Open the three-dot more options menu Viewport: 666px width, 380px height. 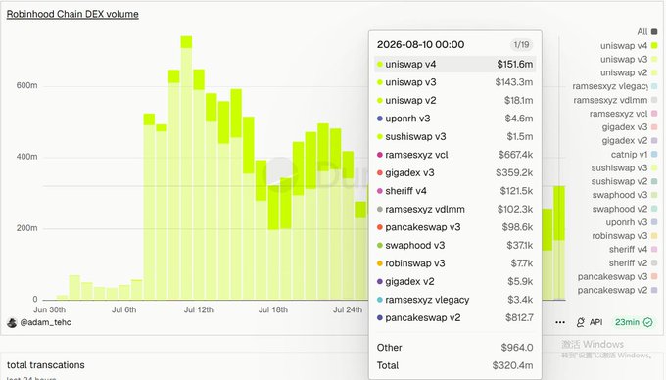point(560,322)
